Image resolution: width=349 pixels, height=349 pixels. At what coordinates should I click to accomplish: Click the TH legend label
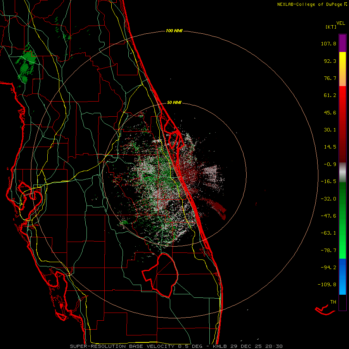[333, 302]
